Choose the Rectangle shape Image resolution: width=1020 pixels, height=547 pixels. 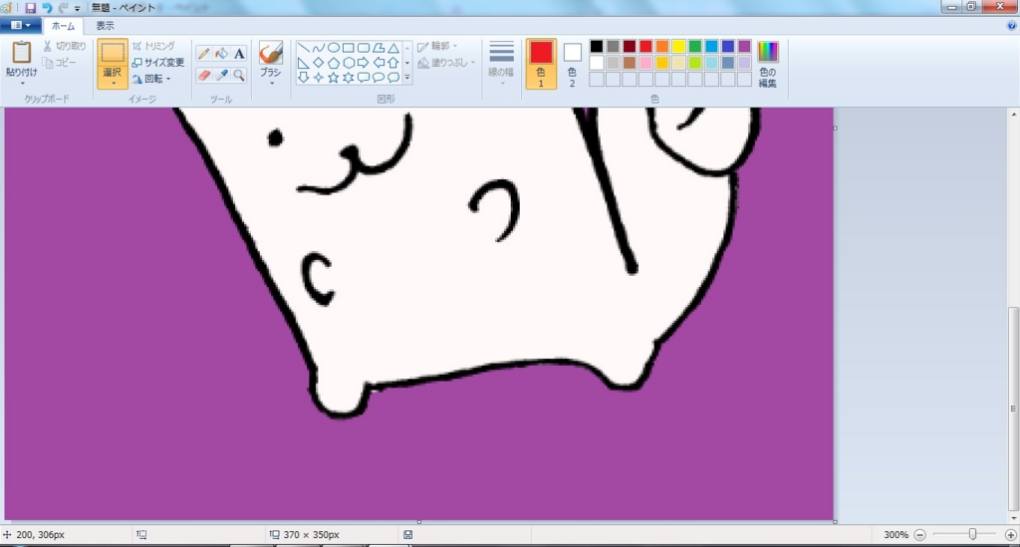pos(348,48)
